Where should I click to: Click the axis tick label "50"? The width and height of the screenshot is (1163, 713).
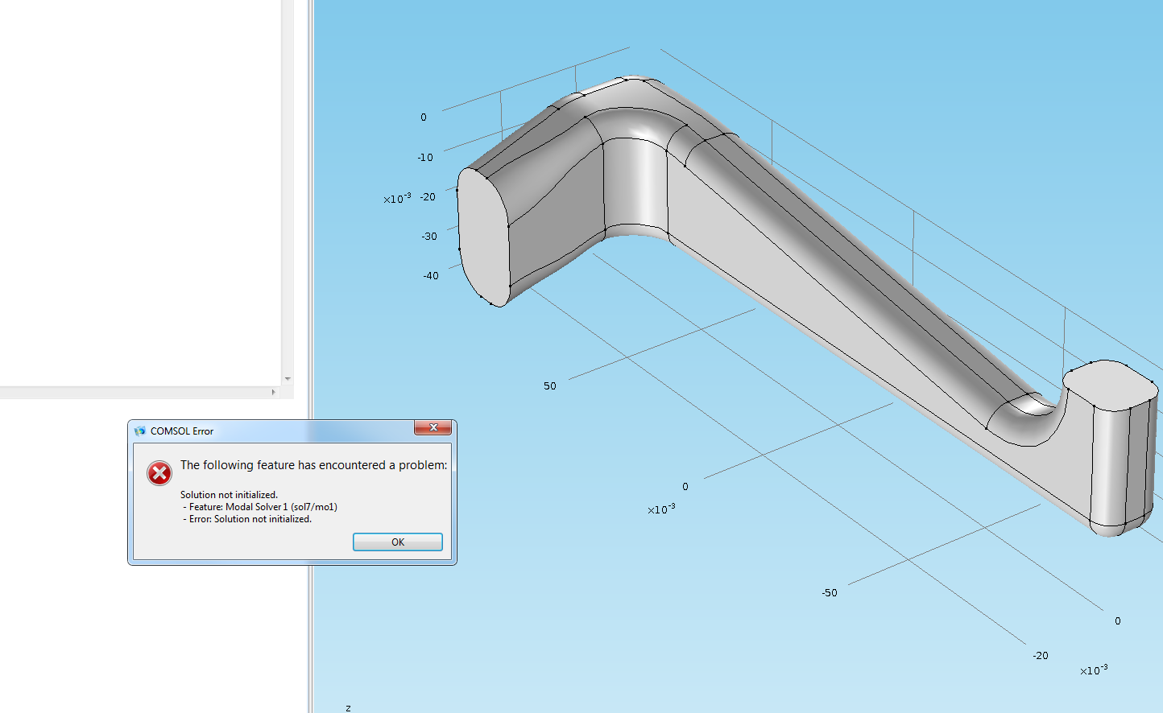pos(549,386)
